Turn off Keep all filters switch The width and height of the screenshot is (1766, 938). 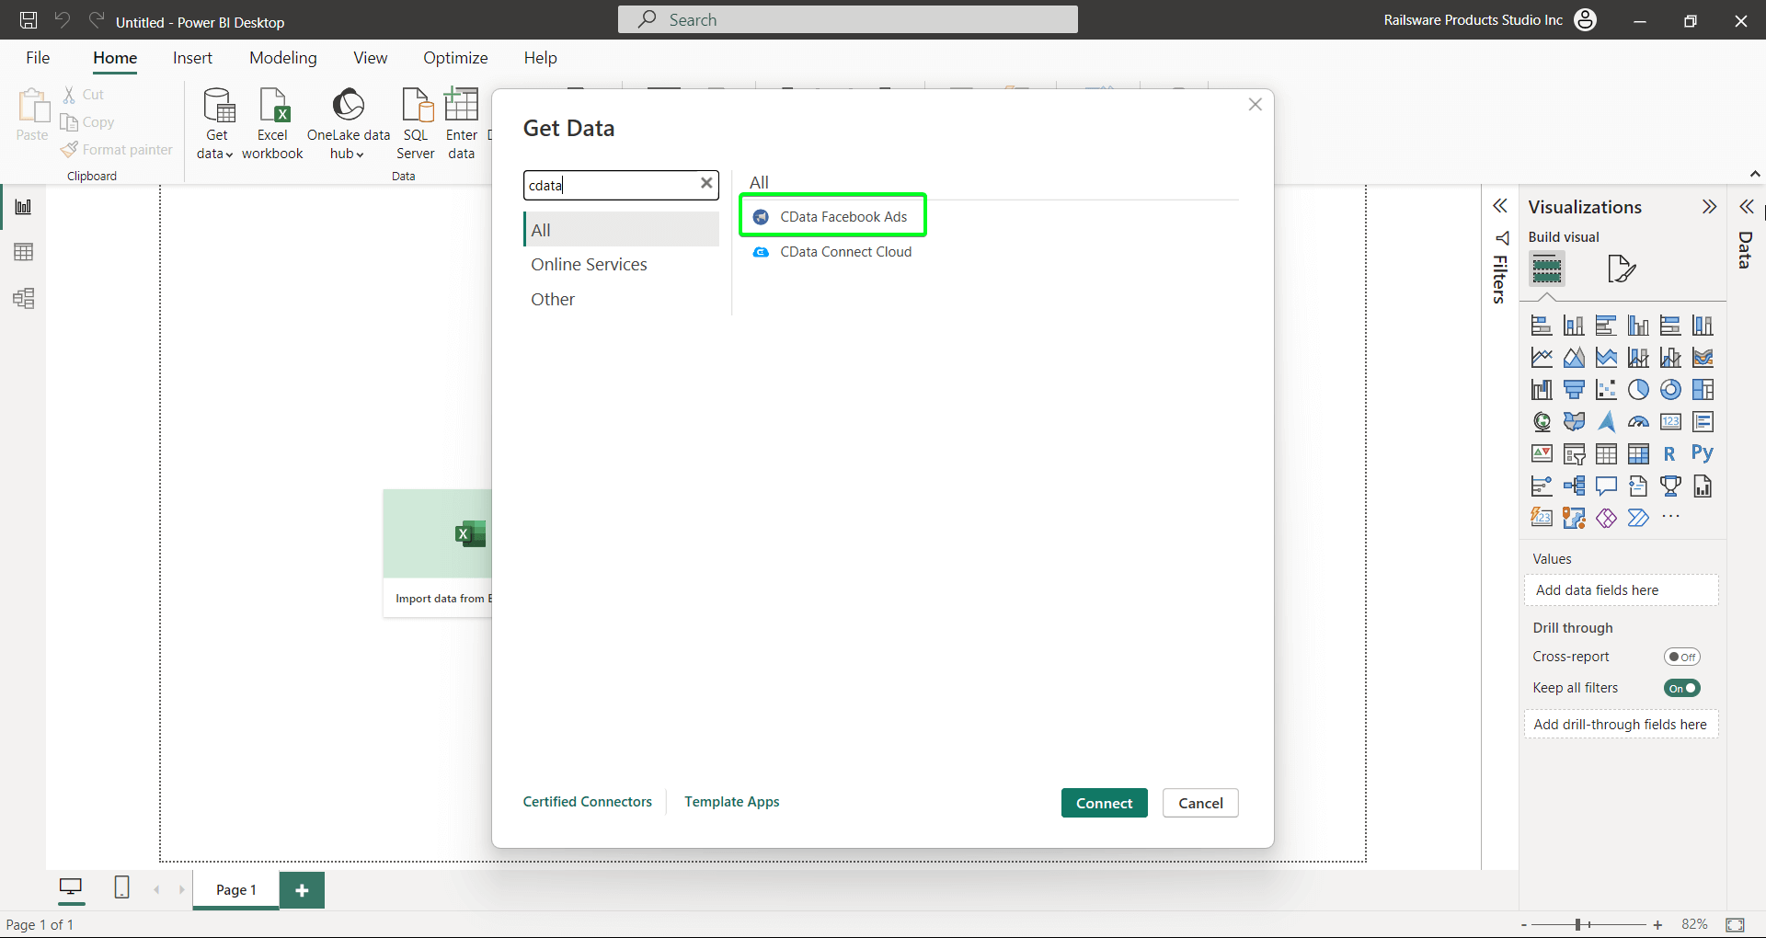click(x=1681, y=688)
